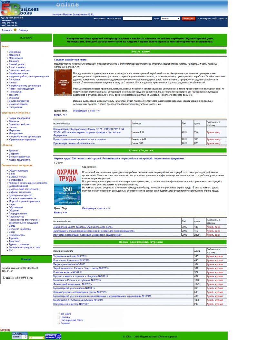This screenshot has height=340, width=258.
Task: Open the Строительство category
Action: pyautogui.click(x=17, y=235)
